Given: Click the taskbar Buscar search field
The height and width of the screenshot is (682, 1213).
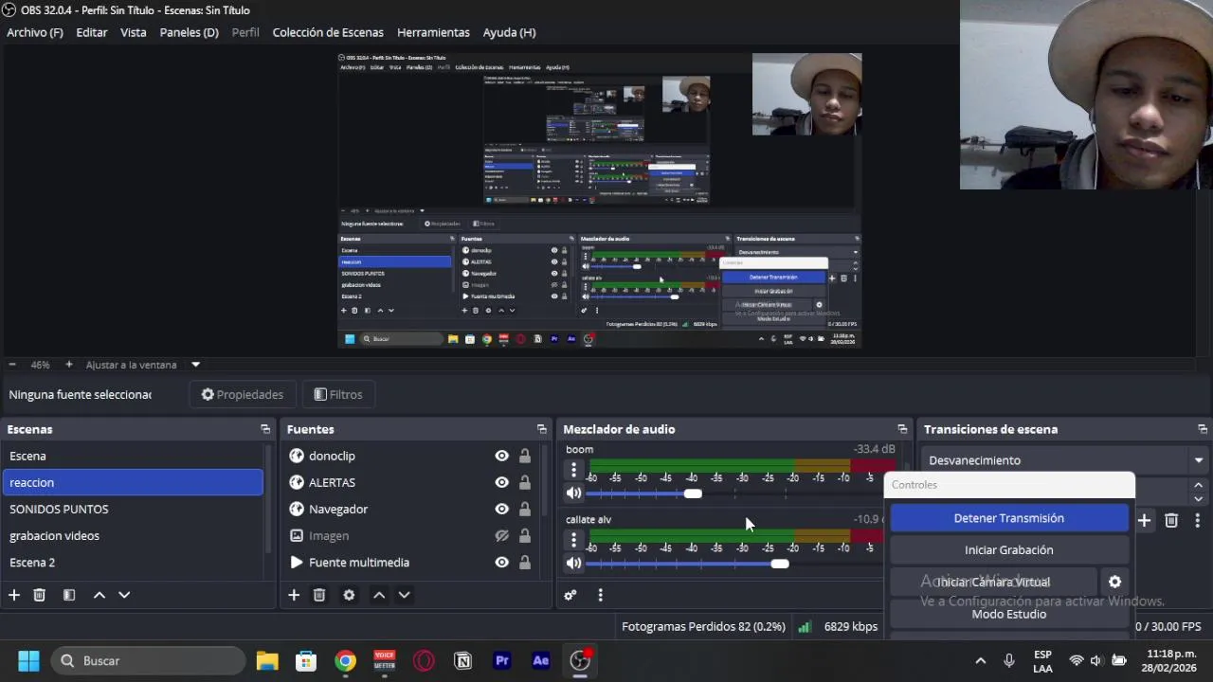Looking at the screenshot, I should tap(147, 660).
